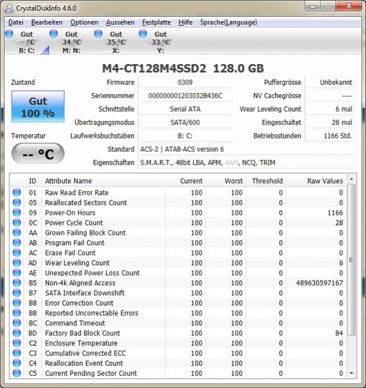Select disk M: N: status orb
The height and width of the screenshot is (388, 366).
(x=54, y=33)
